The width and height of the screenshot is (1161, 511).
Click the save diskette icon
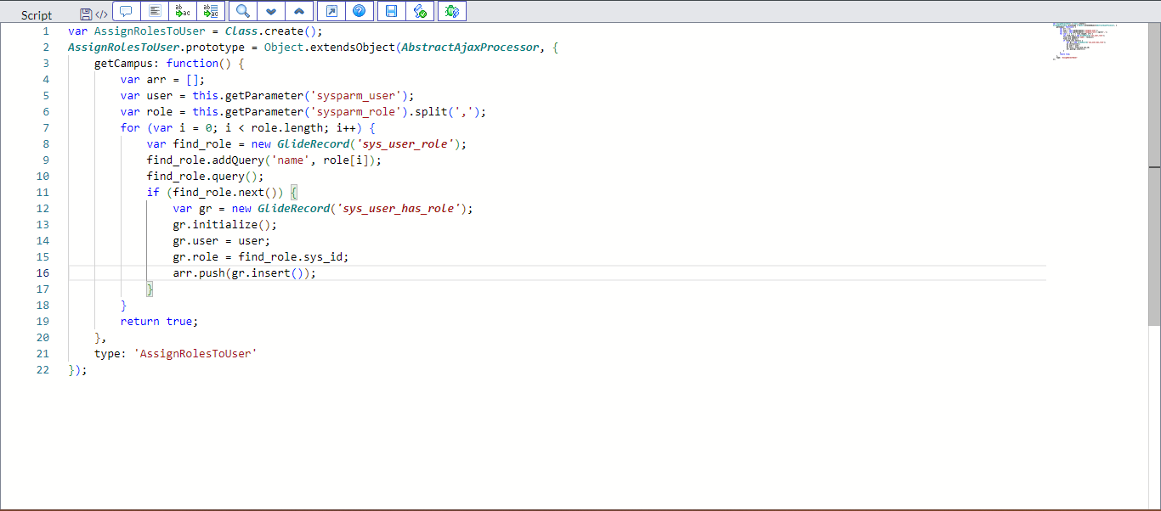click(x=391, y=10)
